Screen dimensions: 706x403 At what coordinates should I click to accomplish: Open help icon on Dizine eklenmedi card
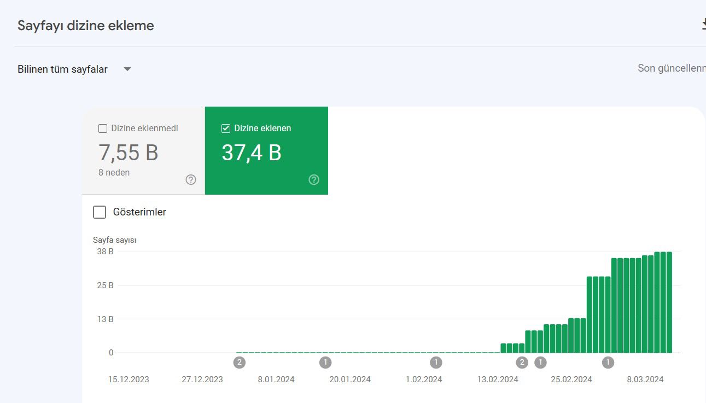[x=191, y=179]
